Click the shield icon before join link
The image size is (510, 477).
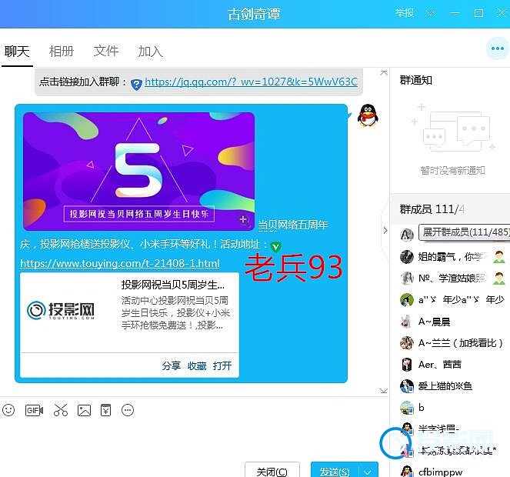(x=136, y=85)
